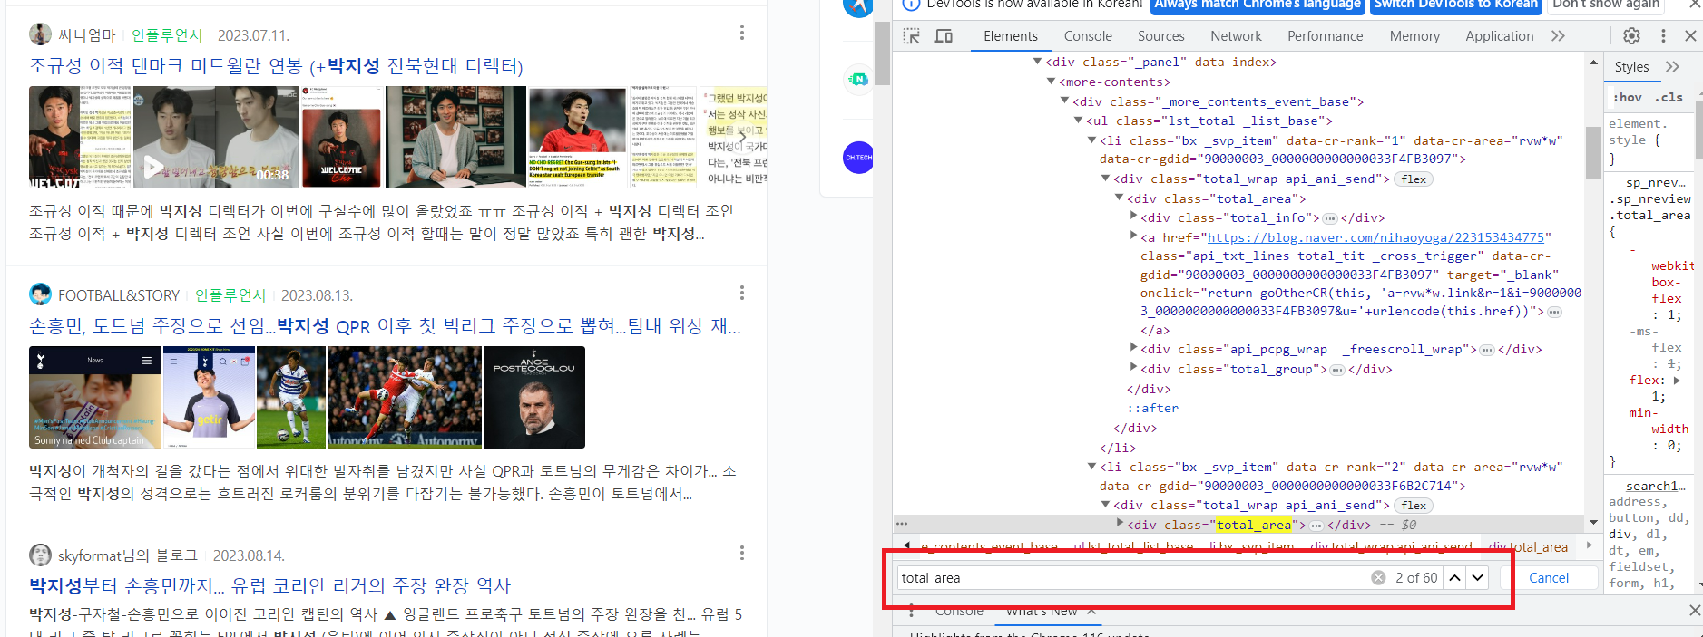Viewport: 1703px width, 637px height.
Task: Collapse the li item with data-cr-rank 1
Action: pos(1092,140)
